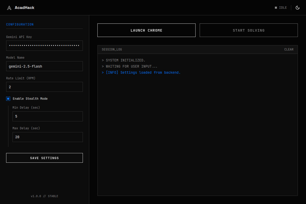Click the Max Delay (sec) input
The image size is (306, 204).
pos(47,137)
